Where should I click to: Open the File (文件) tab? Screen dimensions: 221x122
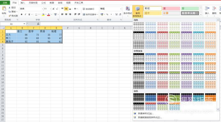(5, 3)
